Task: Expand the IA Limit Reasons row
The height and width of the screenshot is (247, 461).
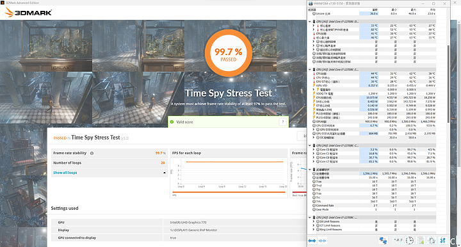Action: point(314,221)
